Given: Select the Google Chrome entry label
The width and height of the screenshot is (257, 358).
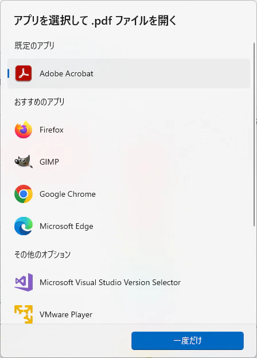Looking at the screenshot, I should point(68,194).
